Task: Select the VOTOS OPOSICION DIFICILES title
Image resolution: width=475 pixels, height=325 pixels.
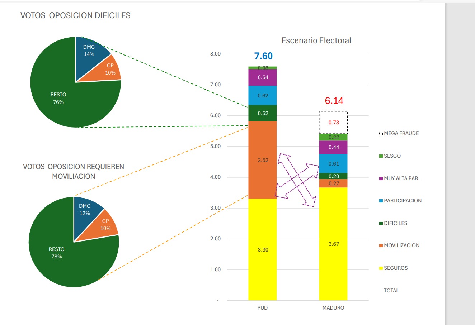Action: pos(75,15)
